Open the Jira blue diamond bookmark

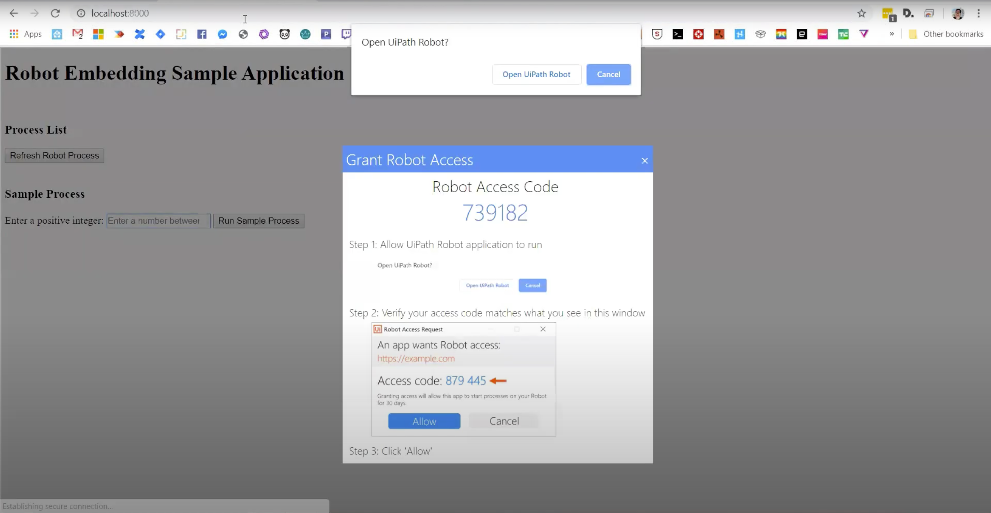pos(160,34)
